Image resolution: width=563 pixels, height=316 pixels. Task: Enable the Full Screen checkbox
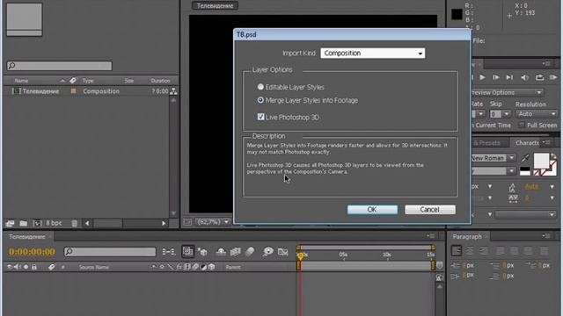point(522,125)
